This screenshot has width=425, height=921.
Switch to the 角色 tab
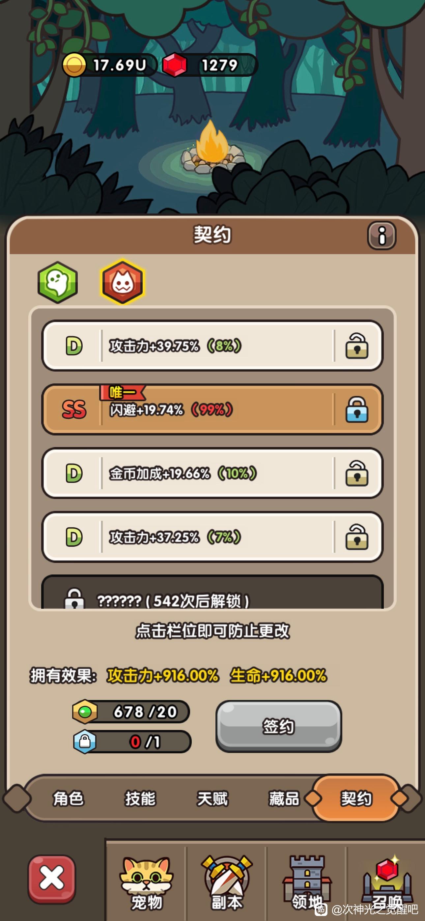click(x=68, y=798)
